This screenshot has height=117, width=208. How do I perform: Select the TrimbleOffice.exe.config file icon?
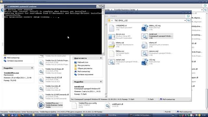(74, 105)
